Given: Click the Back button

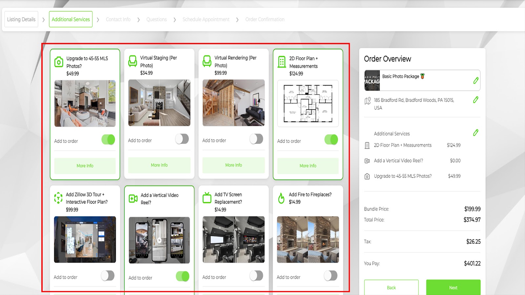Looking at the screenshot, I should [x=391, y=287].
